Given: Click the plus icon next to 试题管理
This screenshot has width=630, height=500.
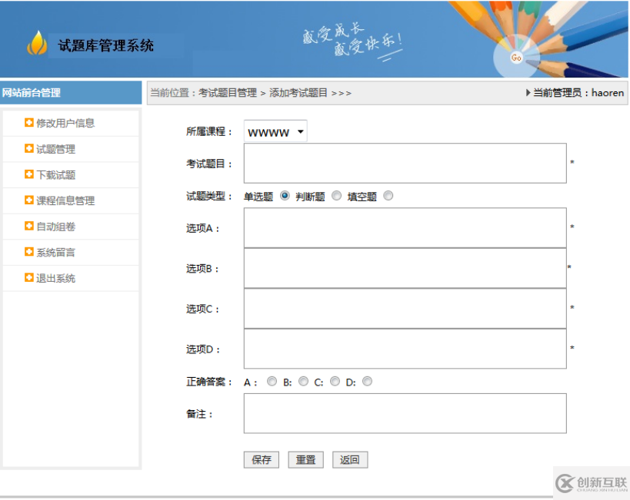Looking at the screenshot, I should click(29, 148).
